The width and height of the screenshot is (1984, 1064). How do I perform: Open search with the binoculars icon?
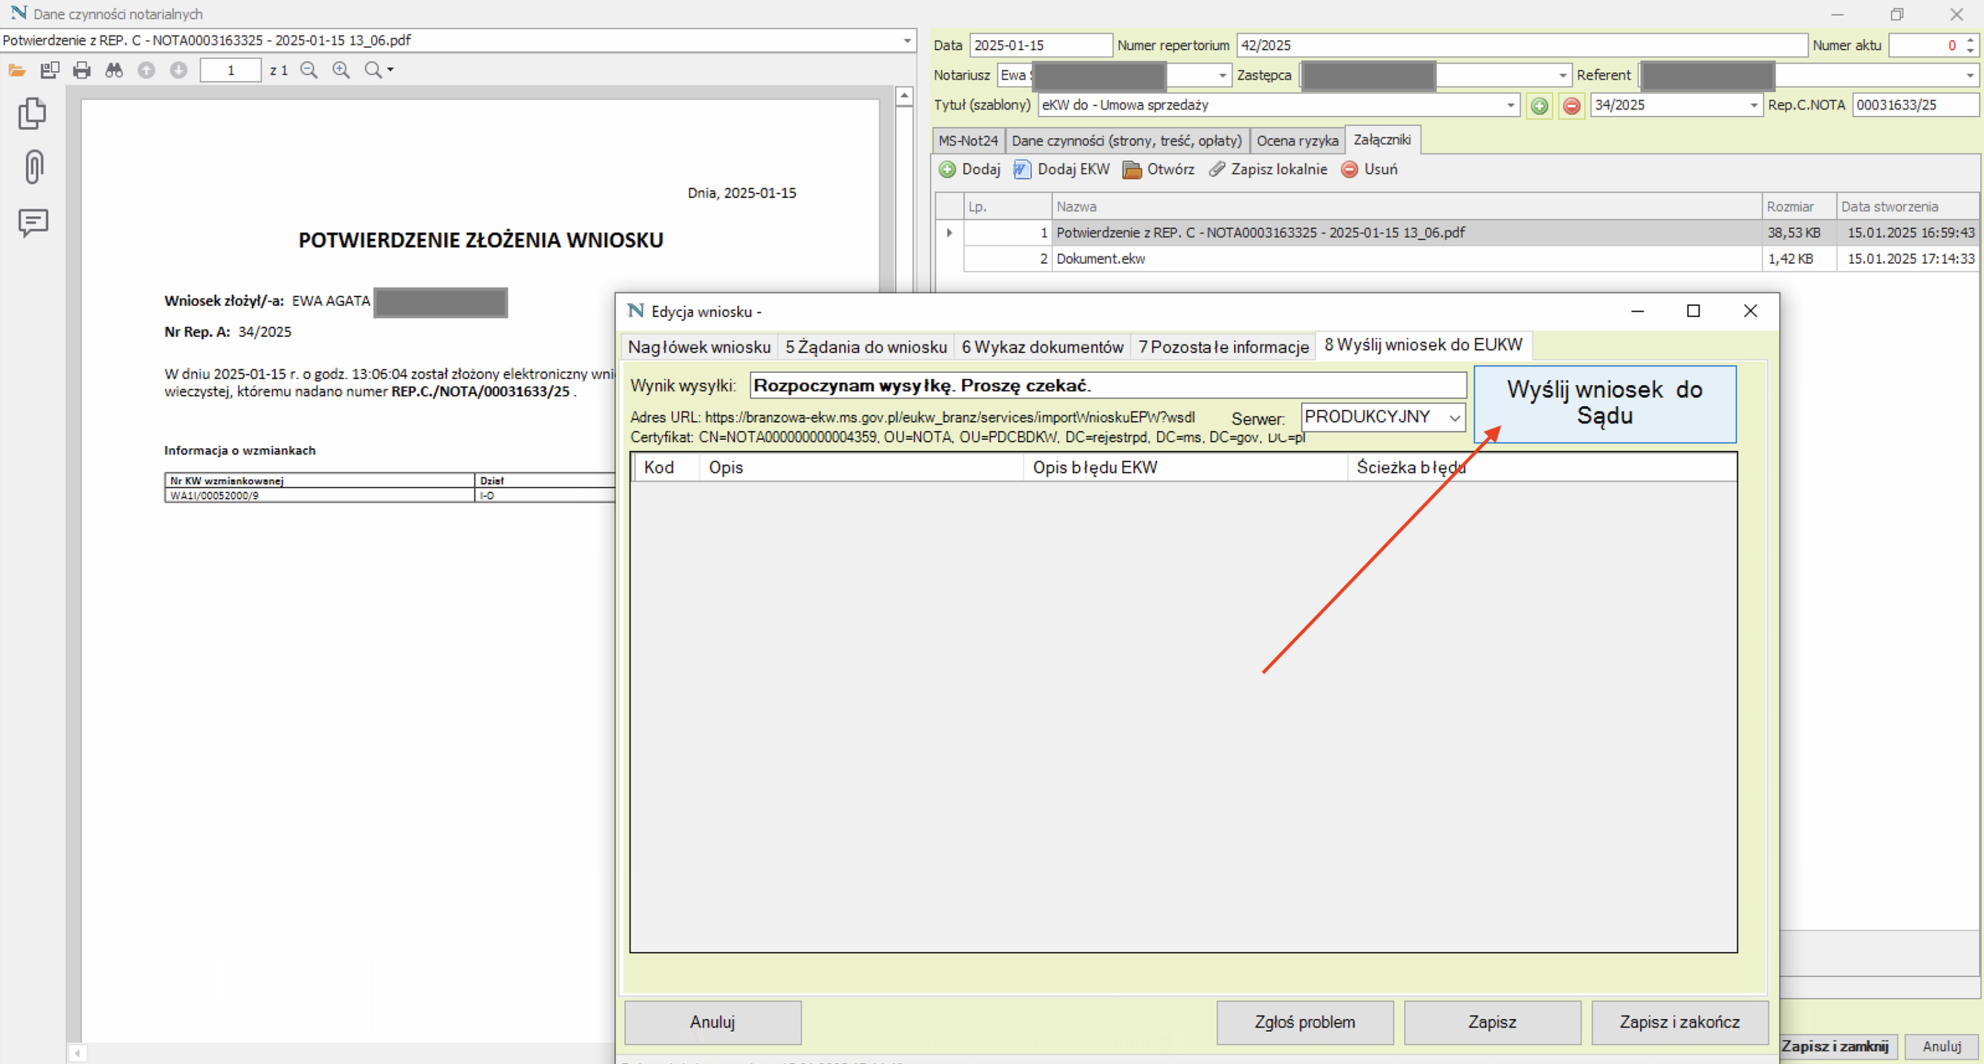(x=114, y=70)
